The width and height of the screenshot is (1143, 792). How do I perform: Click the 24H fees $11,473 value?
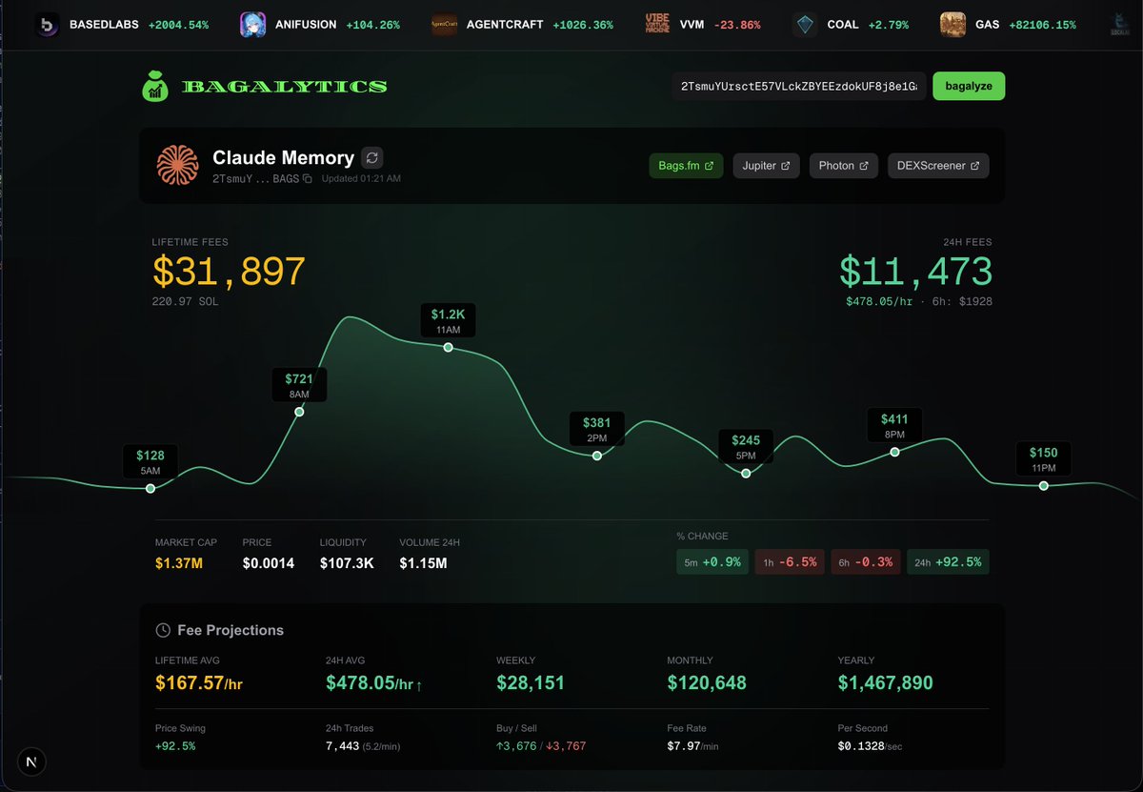point(915,272)
